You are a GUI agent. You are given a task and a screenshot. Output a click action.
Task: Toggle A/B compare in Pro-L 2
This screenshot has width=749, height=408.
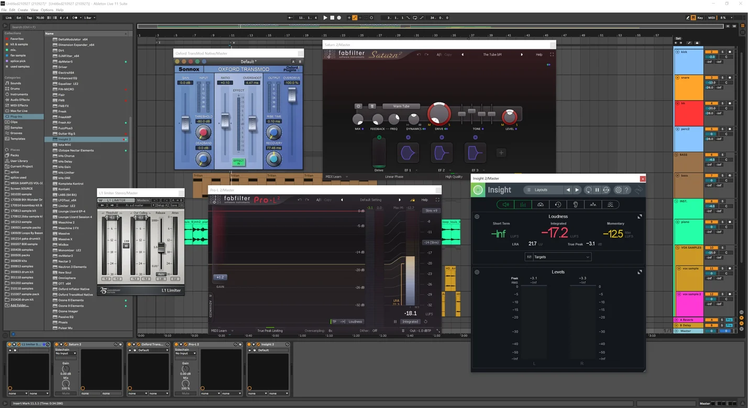320,200
